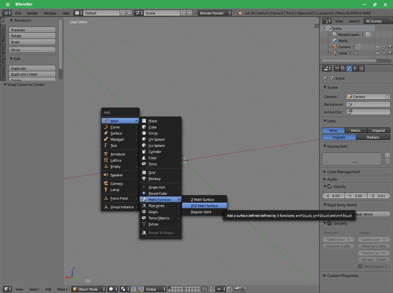
Task: Open the Render properties tab camera icon
Action: point(337,68)
